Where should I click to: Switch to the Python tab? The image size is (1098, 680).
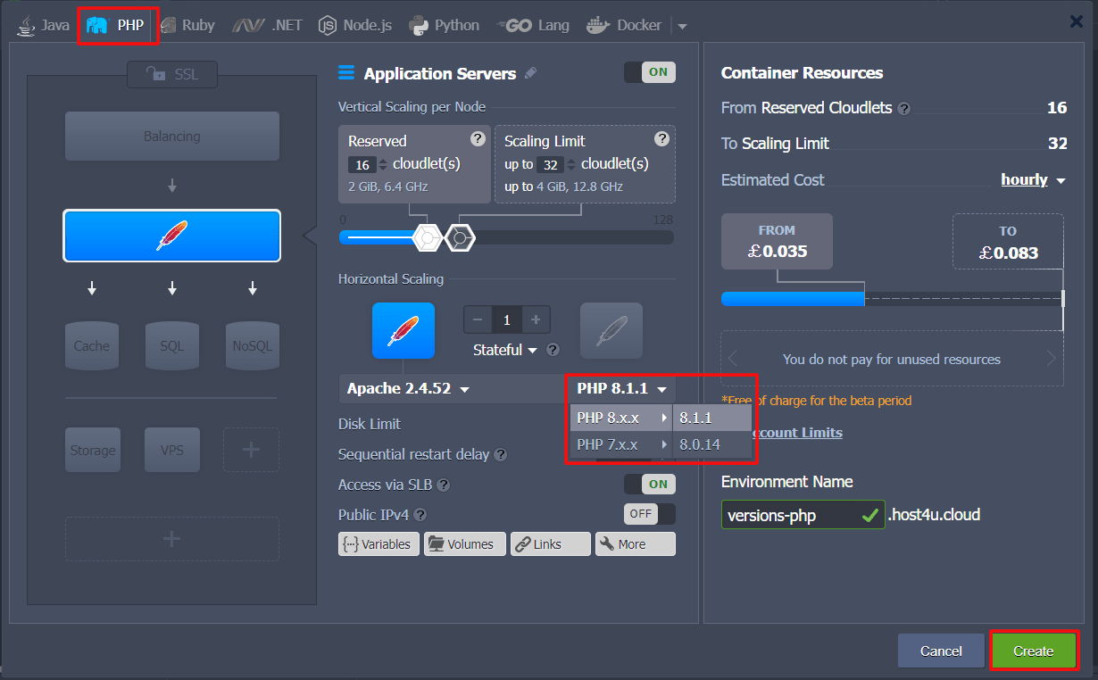tap(444, 24)
